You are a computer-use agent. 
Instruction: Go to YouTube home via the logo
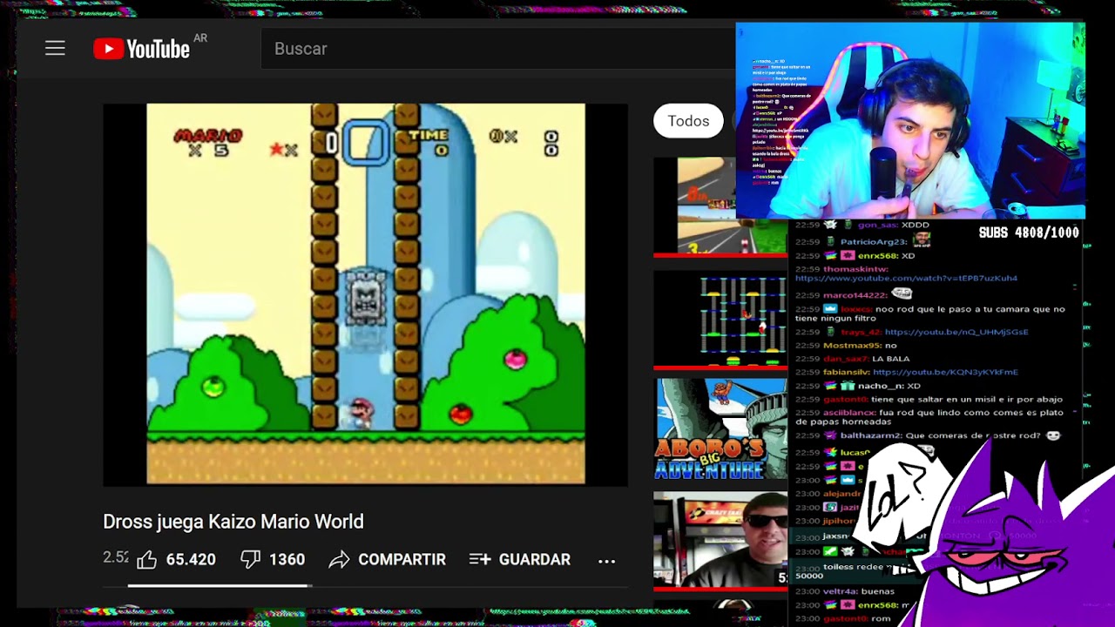click(x=142, y=49)
